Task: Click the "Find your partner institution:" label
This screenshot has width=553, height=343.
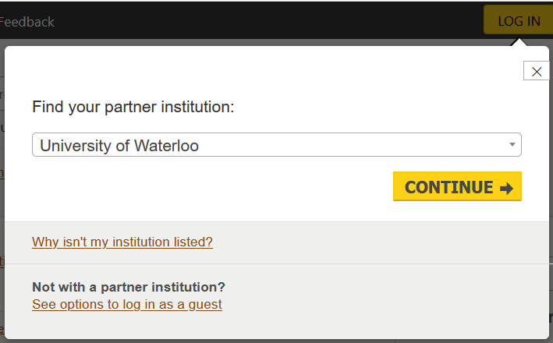Action: (x=133, y=107)
